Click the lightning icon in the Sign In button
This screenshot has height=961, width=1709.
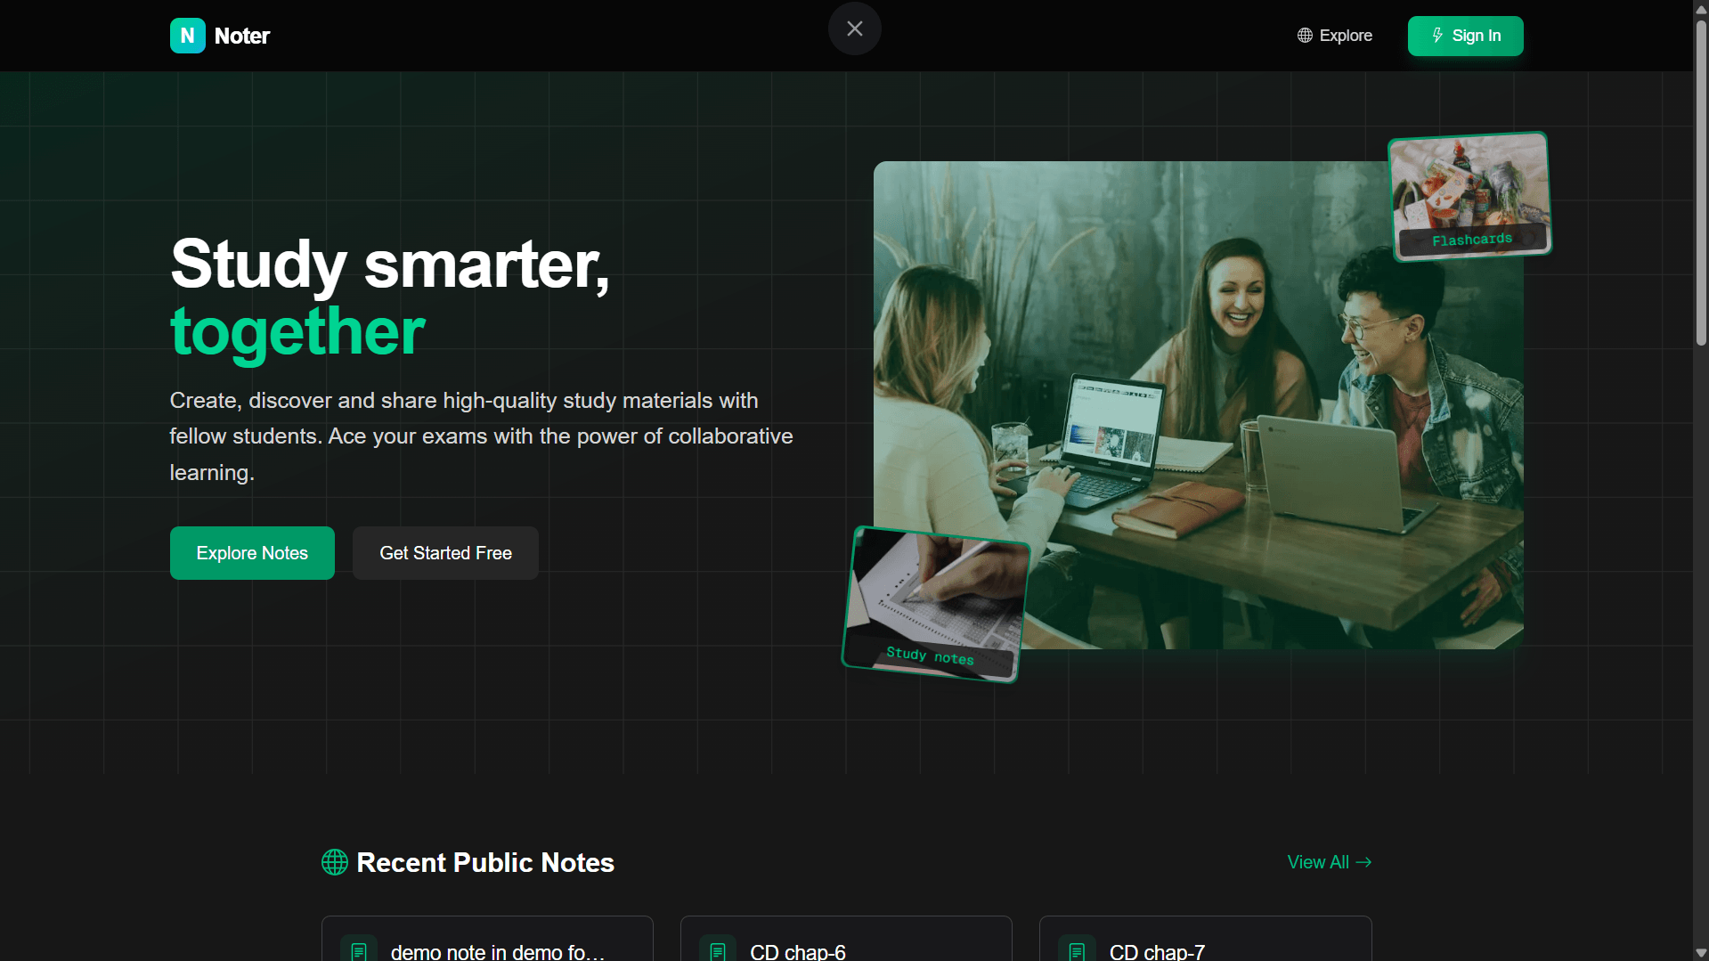[x=1436, y=36]
